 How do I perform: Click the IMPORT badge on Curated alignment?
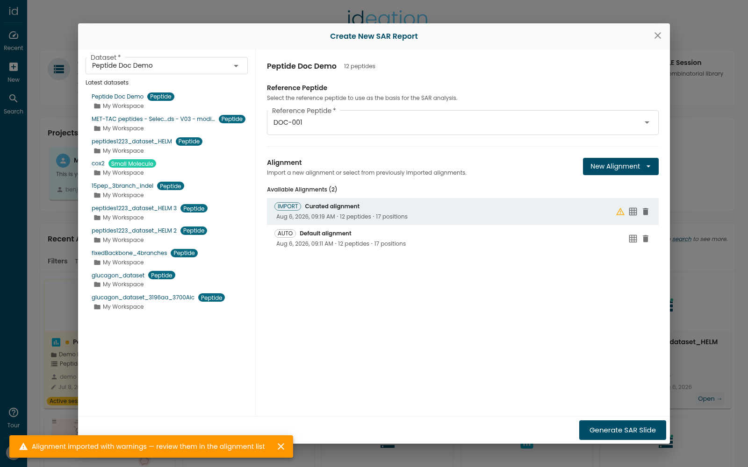(x=288, y=206)
